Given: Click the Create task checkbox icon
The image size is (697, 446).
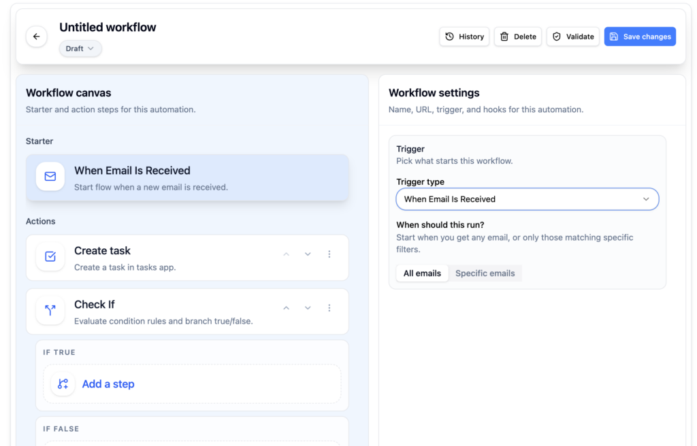Looking at the screenshot, I should tap(50, 257).
